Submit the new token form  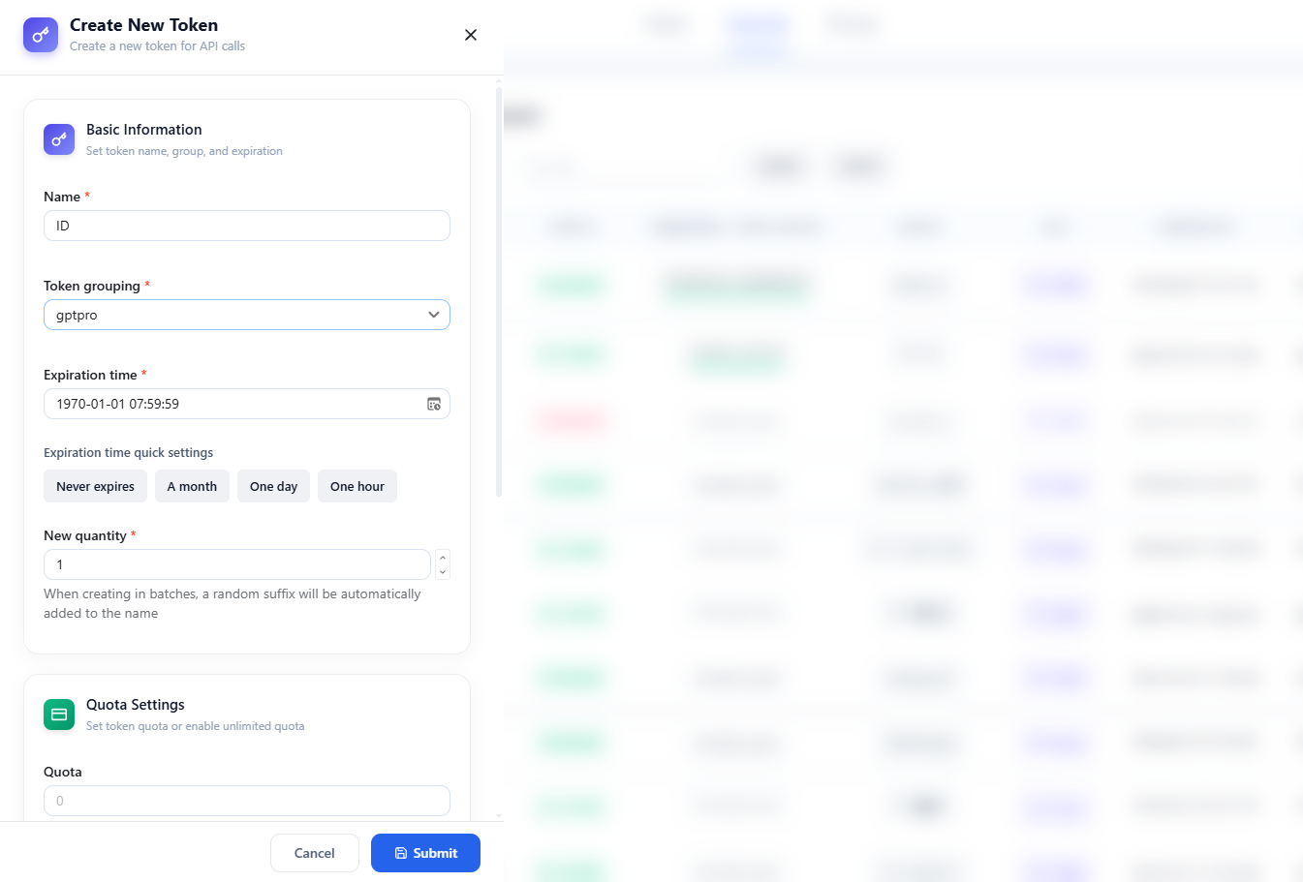[425, 853]
